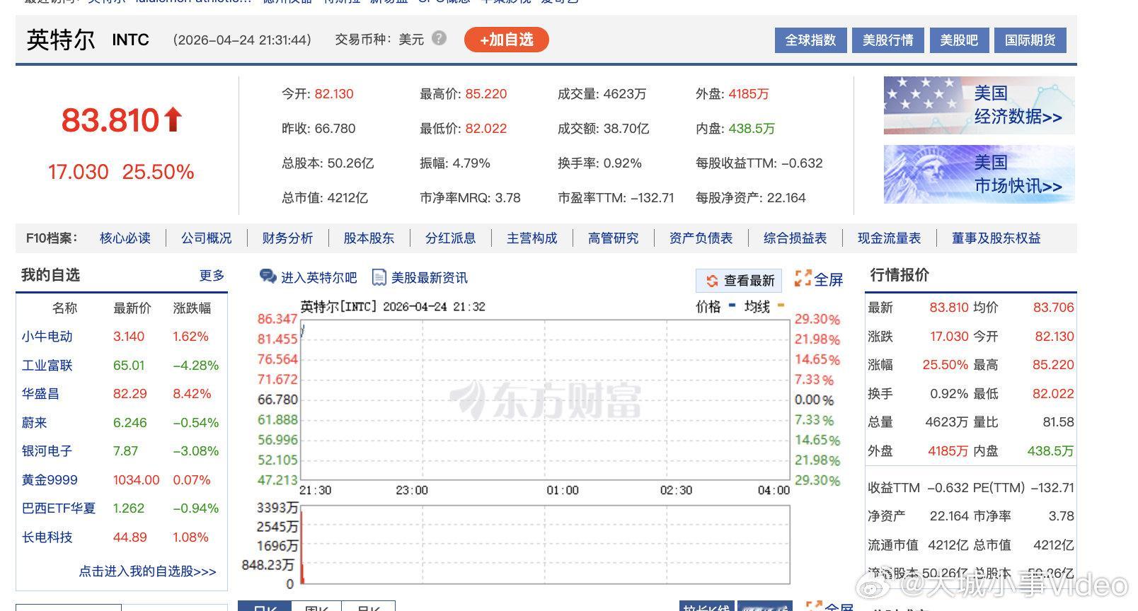Open the 公司概况 F10 tab
This screenshot has height=611, width=1138.
tap(207, 238)
